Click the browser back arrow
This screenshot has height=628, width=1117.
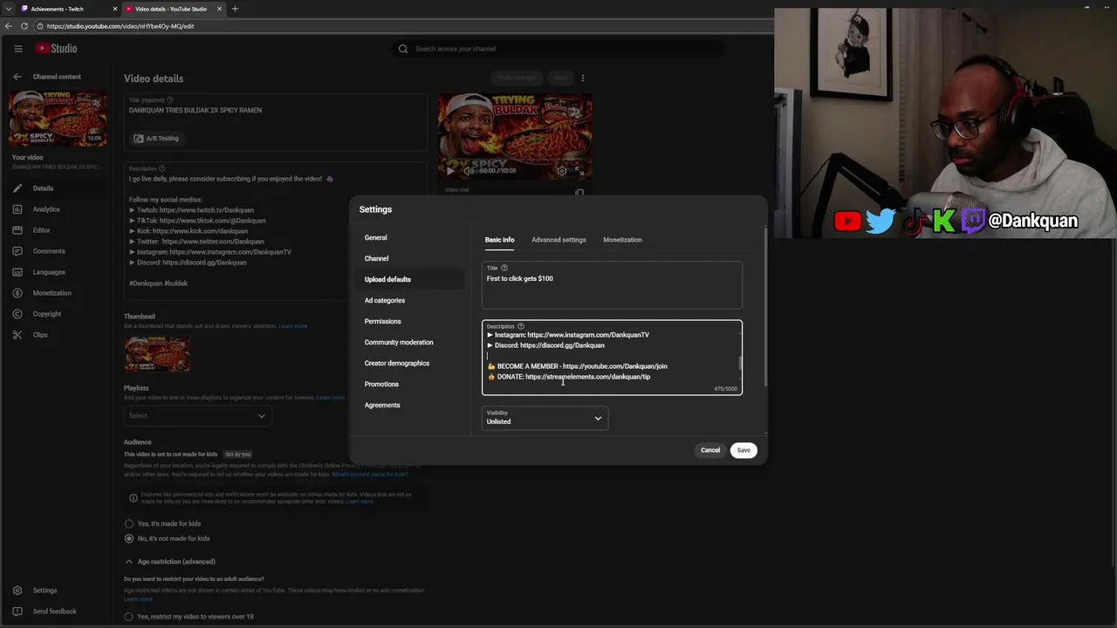tap(9, 26)
